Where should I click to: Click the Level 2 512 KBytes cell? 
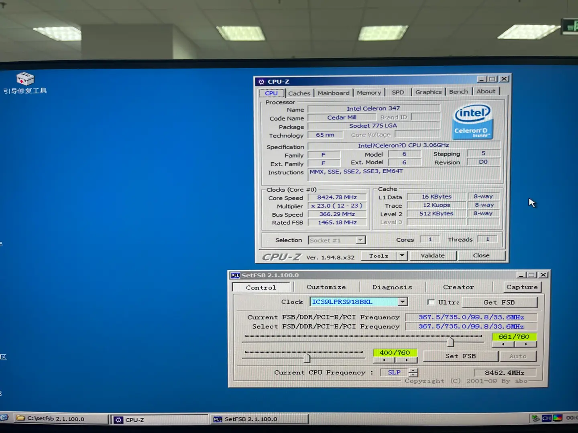click(437, 213)
